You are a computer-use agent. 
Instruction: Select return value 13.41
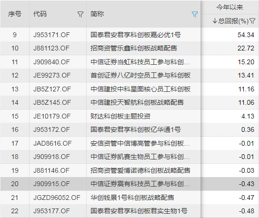(x=246, y=76)
